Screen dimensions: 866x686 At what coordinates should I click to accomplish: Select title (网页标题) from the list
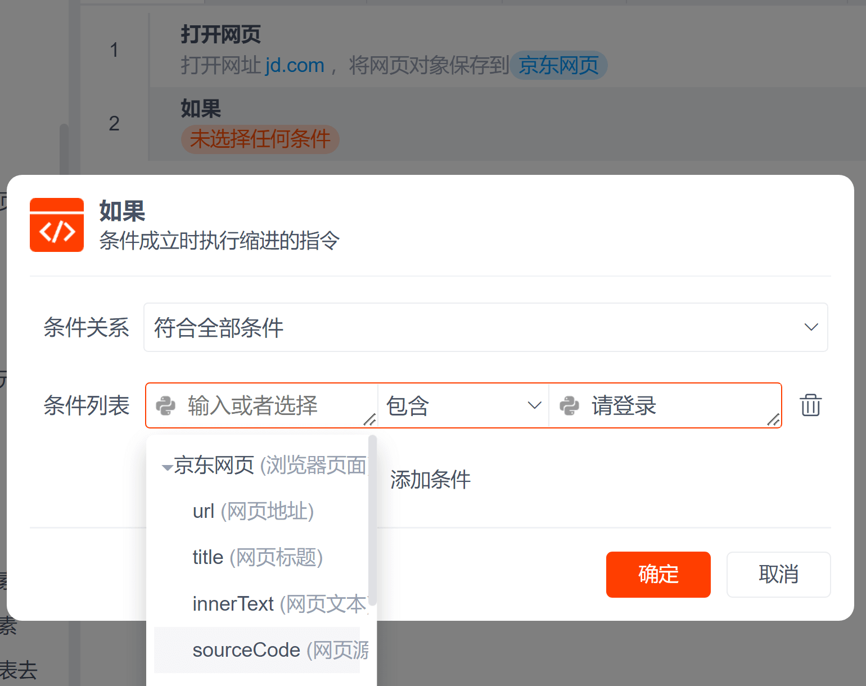click(x=258, y=558)
